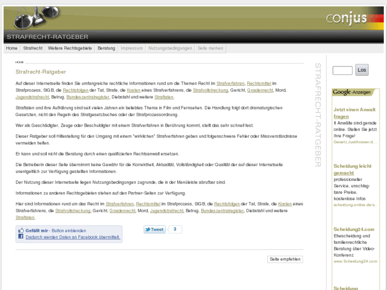The image size is (387, 290).
Task: Open scheidung-online.de ad URL
Action: [x=355, y=205]
